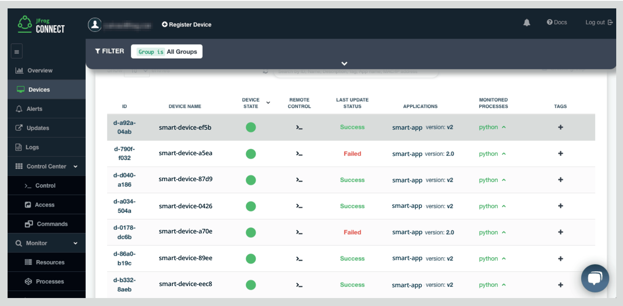Click green state dot for smart-device-eec8
Image resolution: width=623 pixels, height=306 pixels.
[251, 285]
